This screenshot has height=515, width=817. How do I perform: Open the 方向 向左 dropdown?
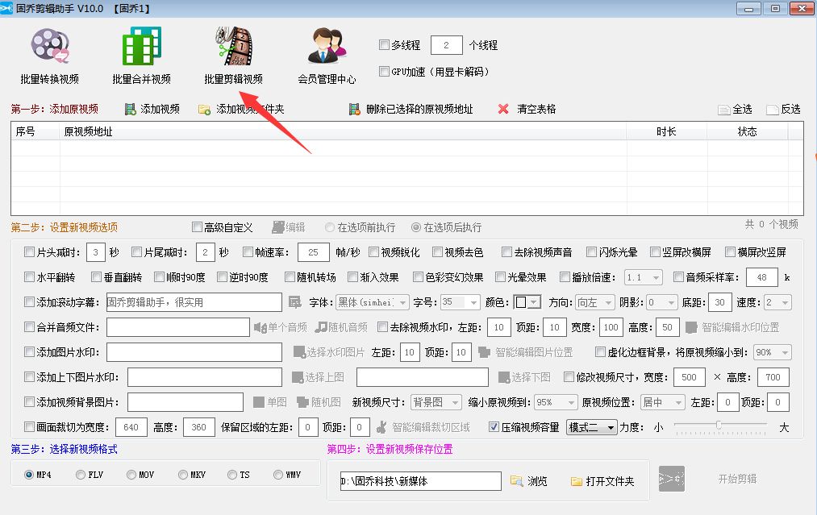tap(595, 302)
